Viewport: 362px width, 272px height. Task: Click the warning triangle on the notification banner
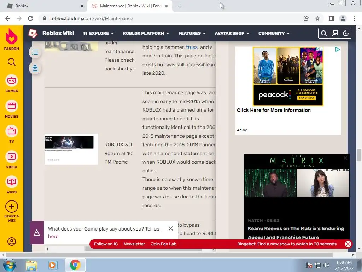[37, 233]
